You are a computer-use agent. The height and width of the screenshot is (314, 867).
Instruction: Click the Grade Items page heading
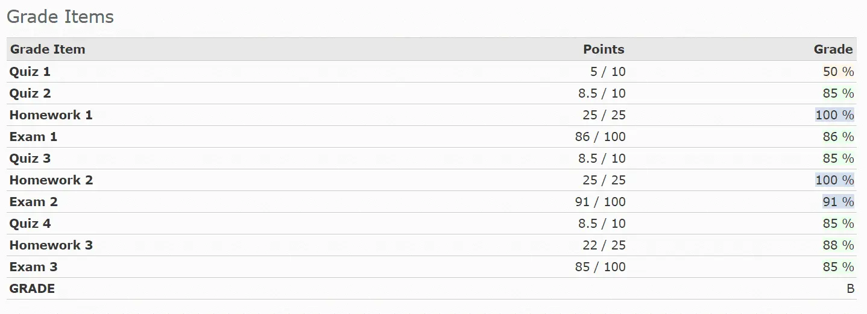[60, 17]
